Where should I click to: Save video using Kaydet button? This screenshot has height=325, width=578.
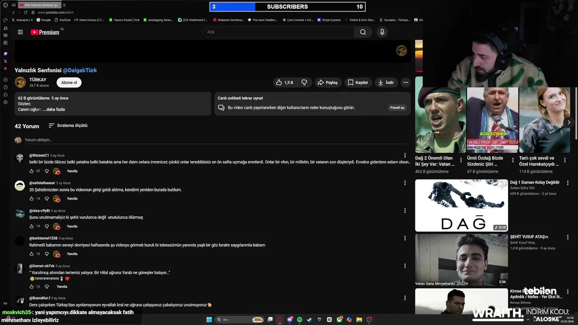click(x=358, y=83)
